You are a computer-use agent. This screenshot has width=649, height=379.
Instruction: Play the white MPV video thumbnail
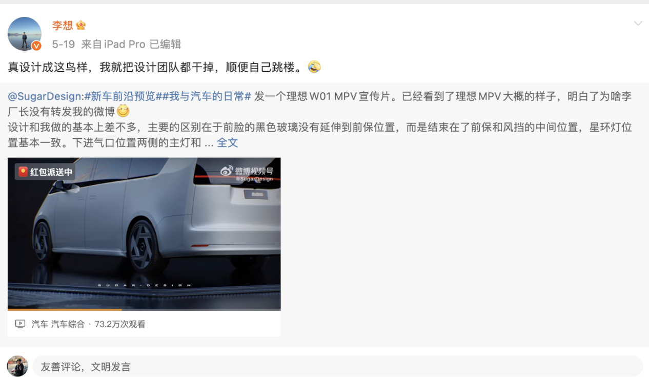pyautogui.click(x=144, y=234)
